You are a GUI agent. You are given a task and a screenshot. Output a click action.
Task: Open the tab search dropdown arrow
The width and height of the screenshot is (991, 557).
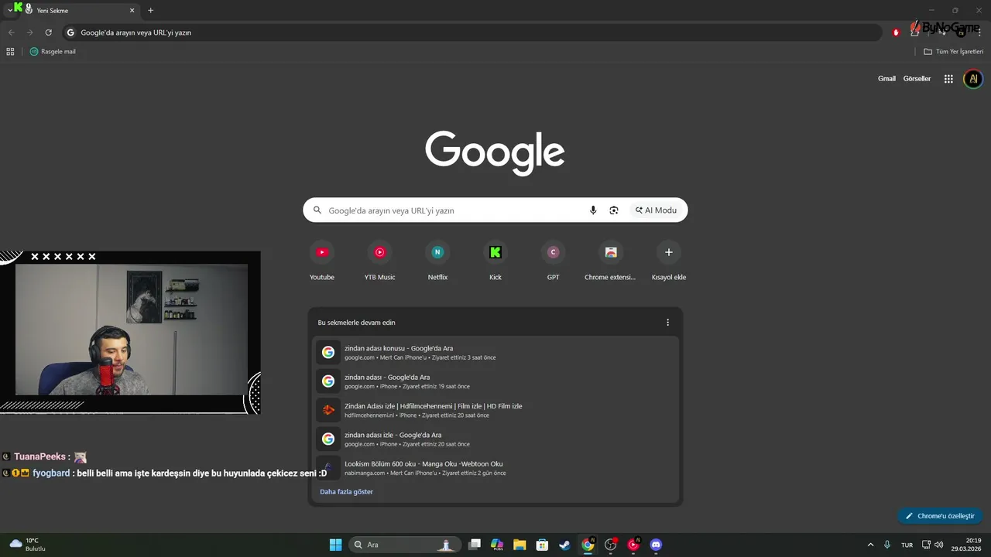[x=9, y=10]
